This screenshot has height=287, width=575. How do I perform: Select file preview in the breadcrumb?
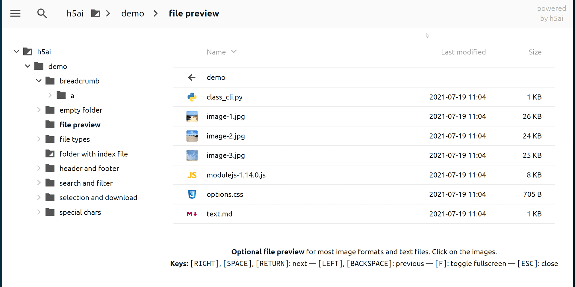[x=194, y=13]
